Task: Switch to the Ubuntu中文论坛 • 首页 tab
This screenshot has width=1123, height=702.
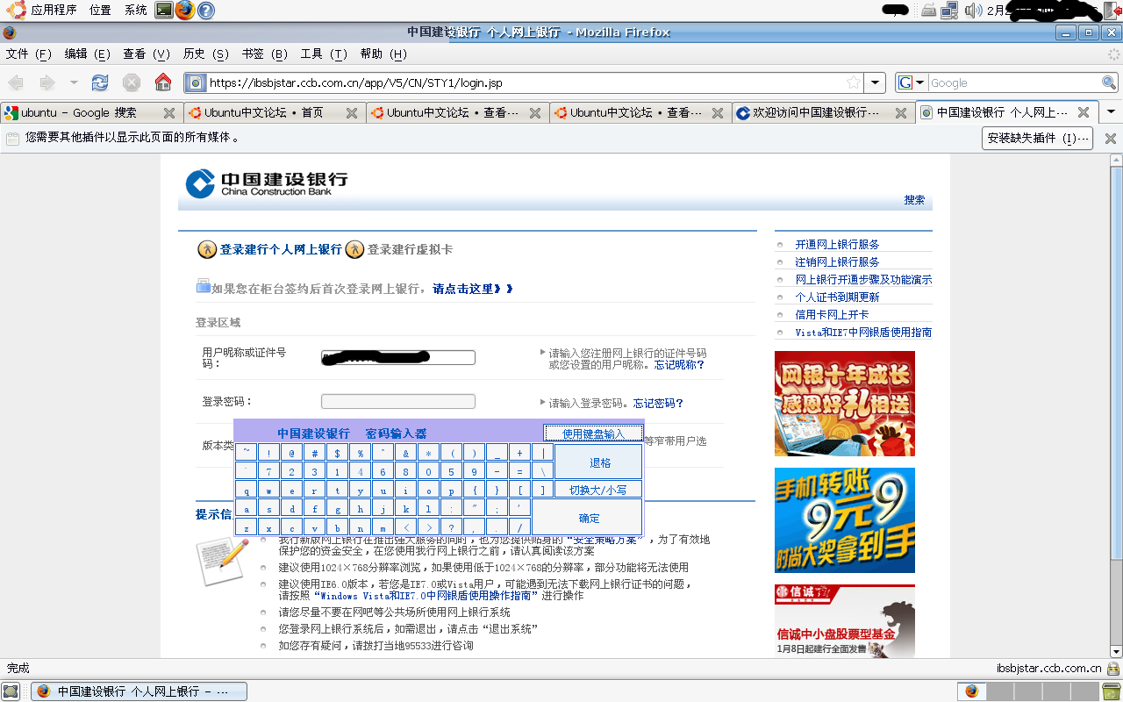Action: click(275, 112)
